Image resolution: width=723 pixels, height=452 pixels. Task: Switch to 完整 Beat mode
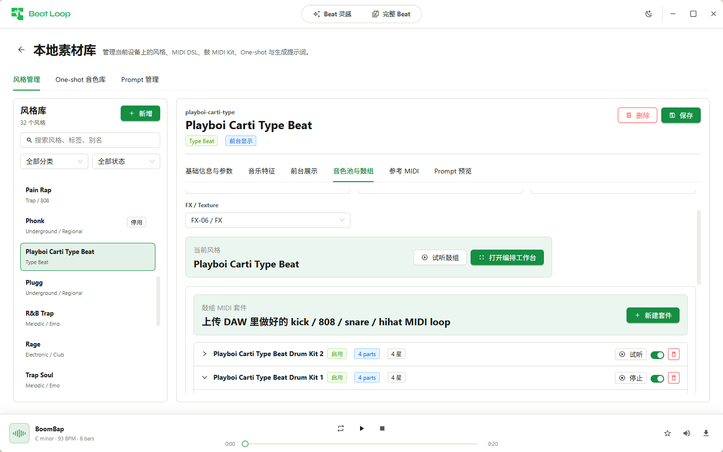[391, 14]
